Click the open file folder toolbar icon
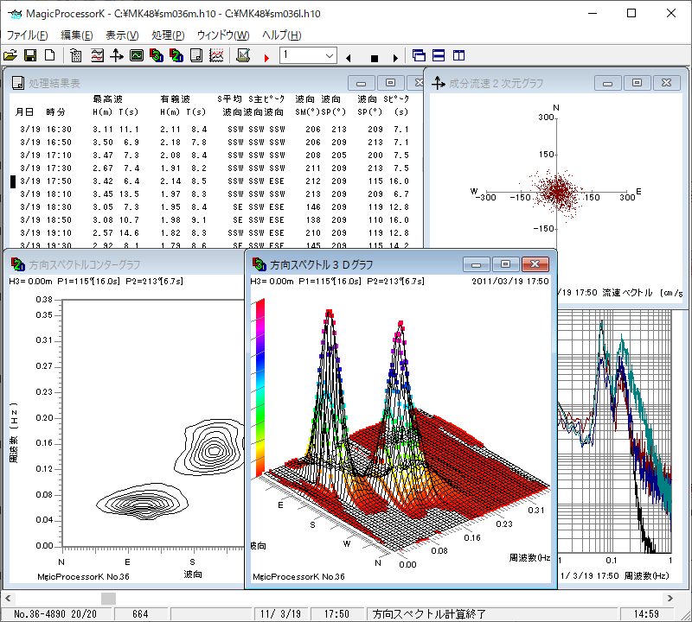 pyautogui.click(x=10, y=55)
